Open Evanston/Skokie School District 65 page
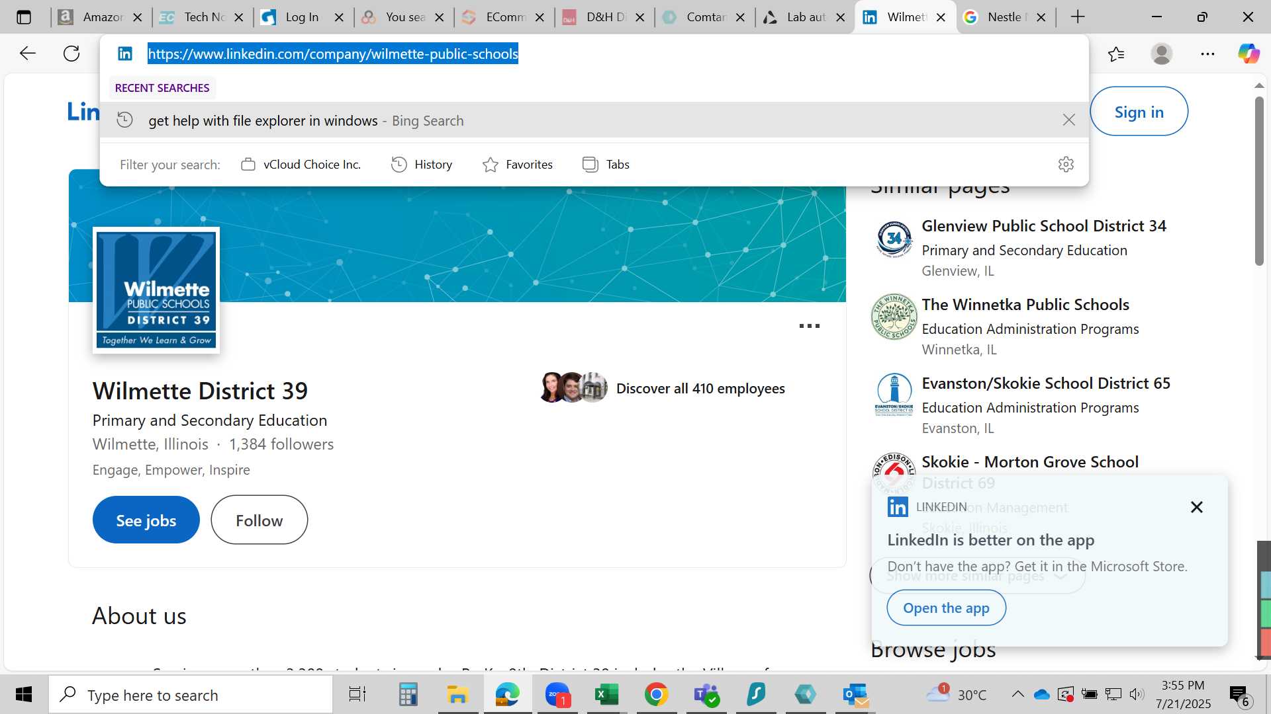This screenshot has height=714, width=1271. click(1046, 383)
